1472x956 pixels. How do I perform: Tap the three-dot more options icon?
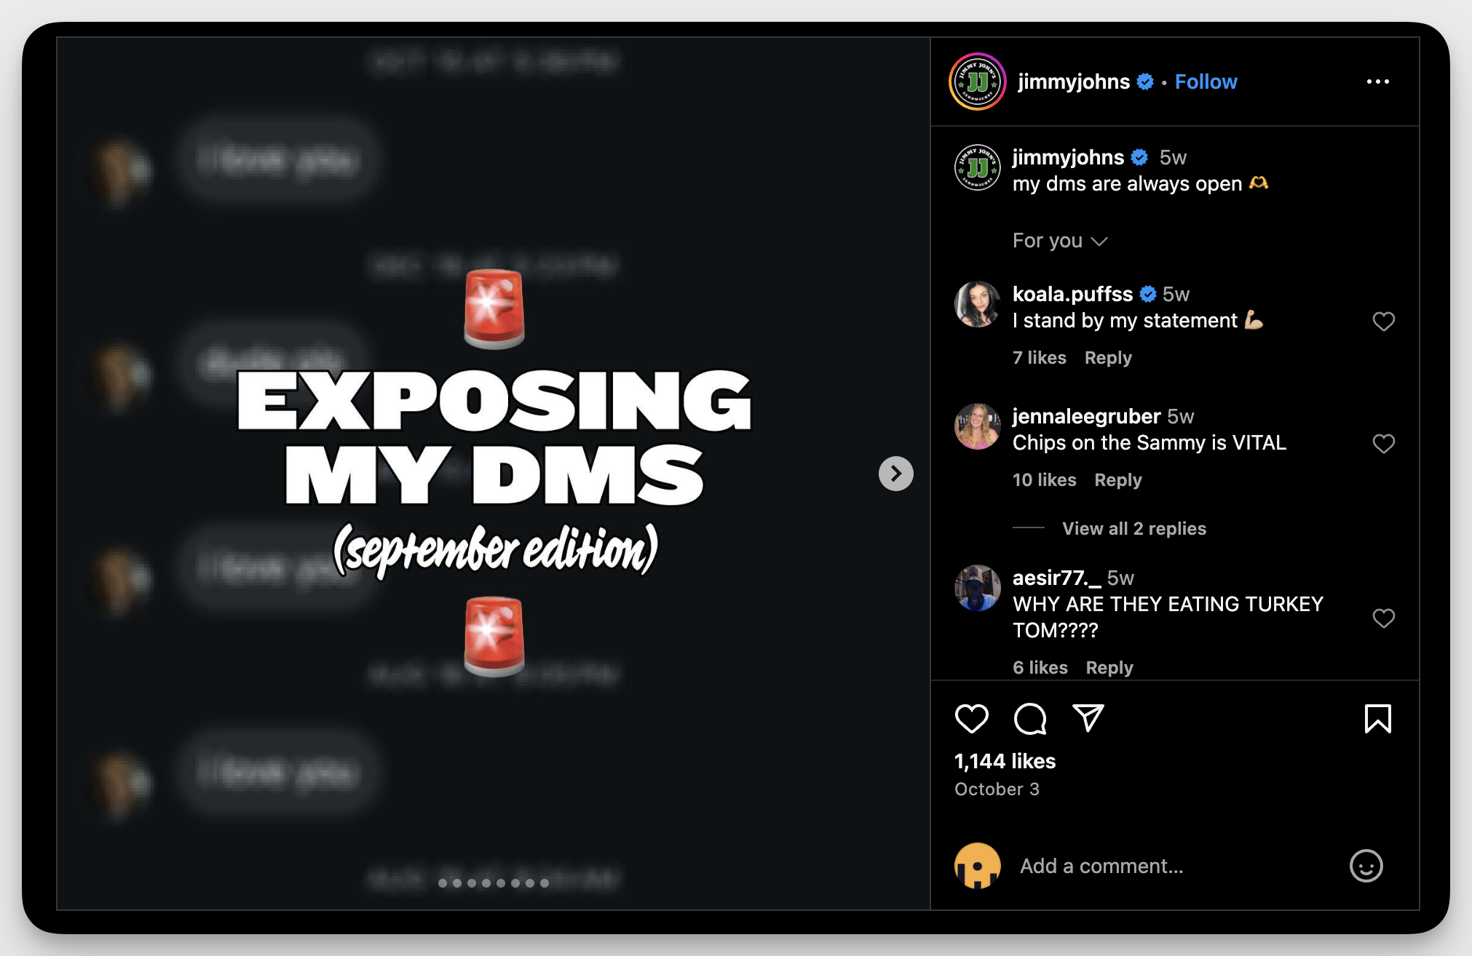(x=1379, y=80)
